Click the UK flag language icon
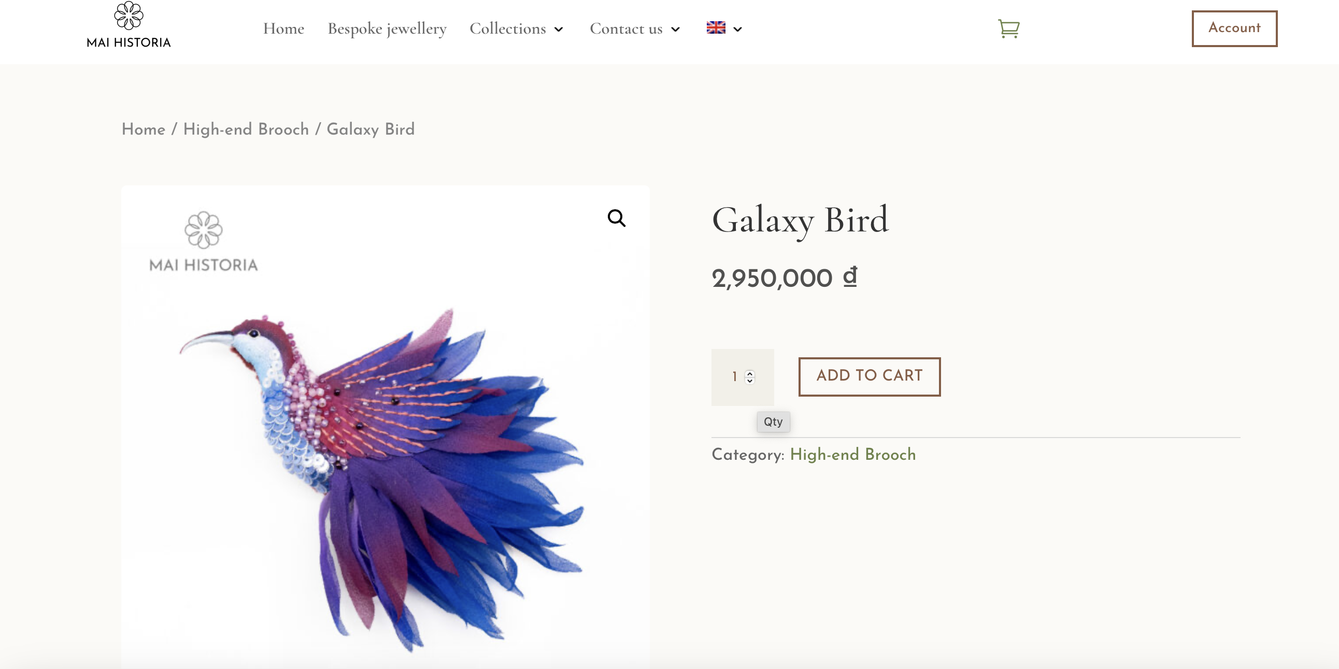This screenshot has width=1339, height=669. (716, 28)
